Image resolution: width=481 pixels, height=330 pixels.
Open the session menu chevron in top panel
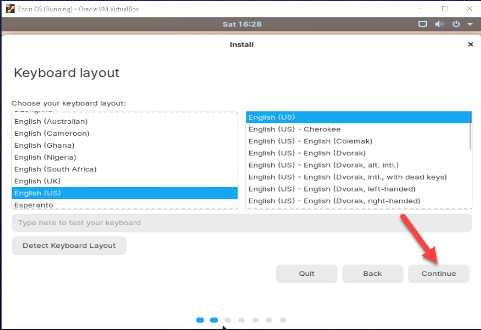(x=469, y=24)
